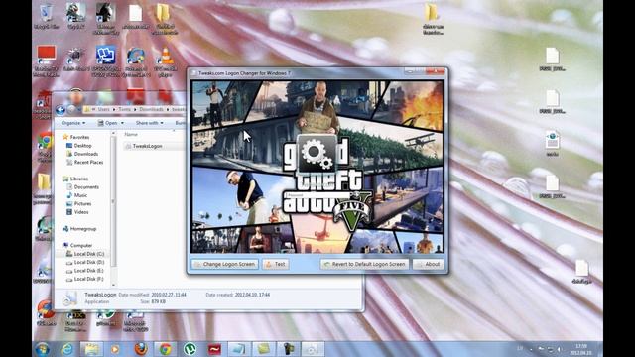Open the About dialog of Logon Changer
Viewport: 635px width, 357px height.
pyautogui.click(x=428, y=264)
